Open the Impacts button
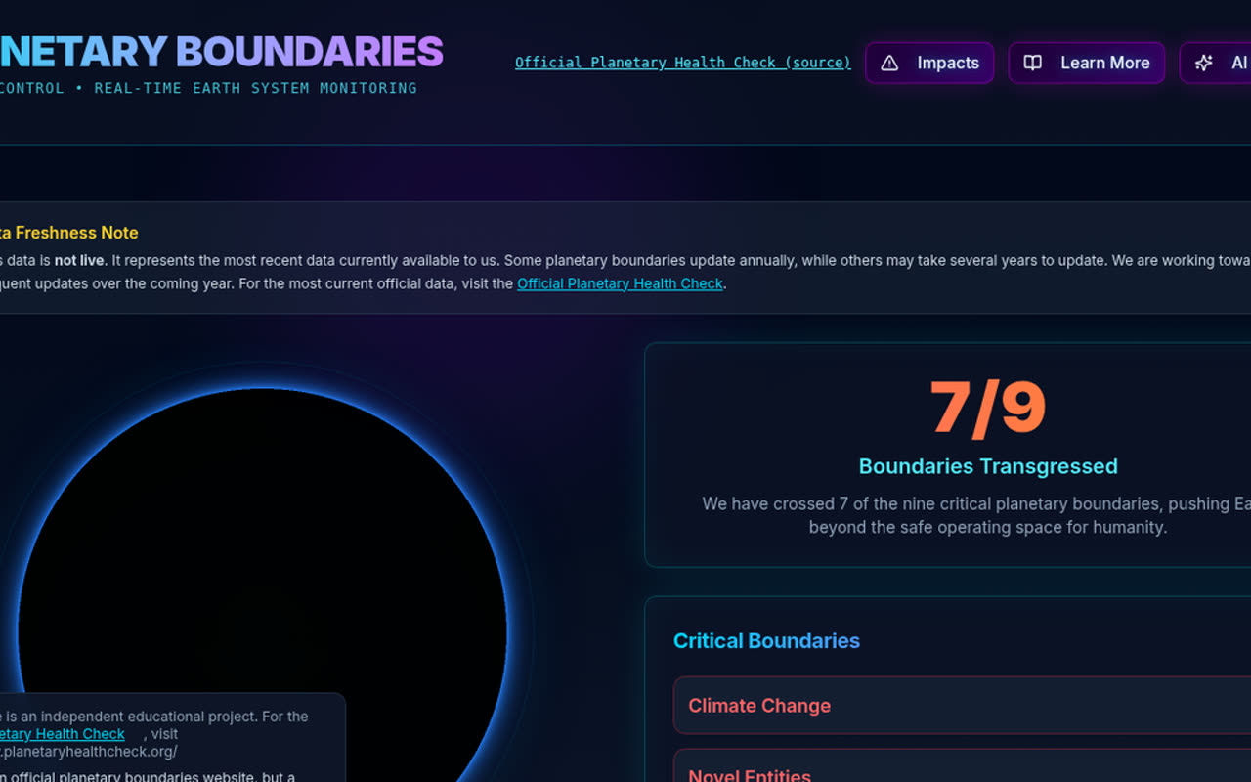This screenshot has height=782, width=1251. (929, 63)
